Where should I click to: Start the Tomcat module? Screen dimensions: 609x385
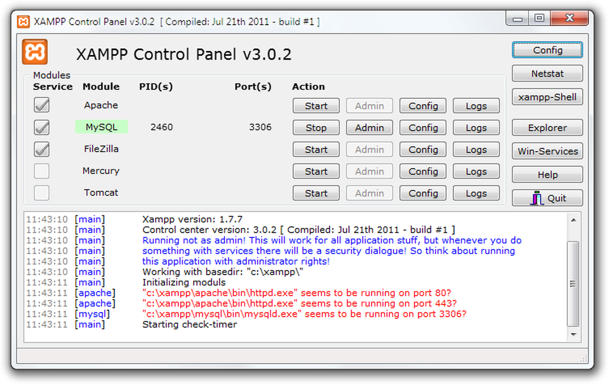pos(316,193)
